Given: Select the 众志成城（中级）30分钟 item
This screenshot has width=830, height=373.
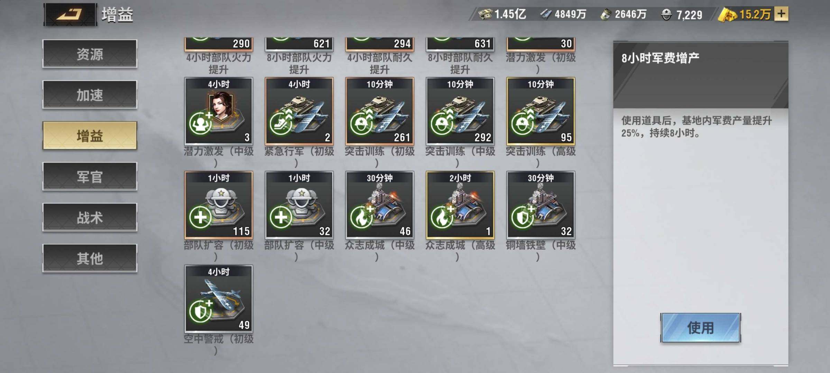Looking at the screenshot, I should coord(380,205).
